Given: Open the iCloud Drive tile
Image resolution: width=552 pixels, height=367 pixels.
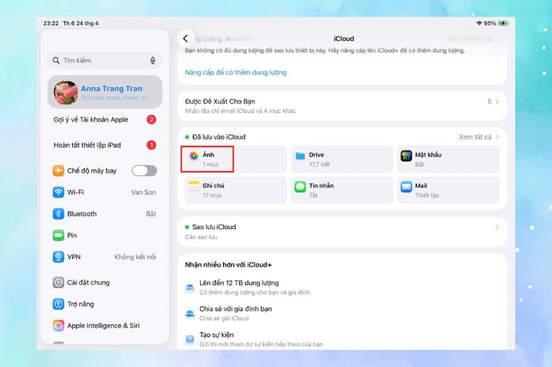Looking at the screenshot, I should [x=342, y=159].
